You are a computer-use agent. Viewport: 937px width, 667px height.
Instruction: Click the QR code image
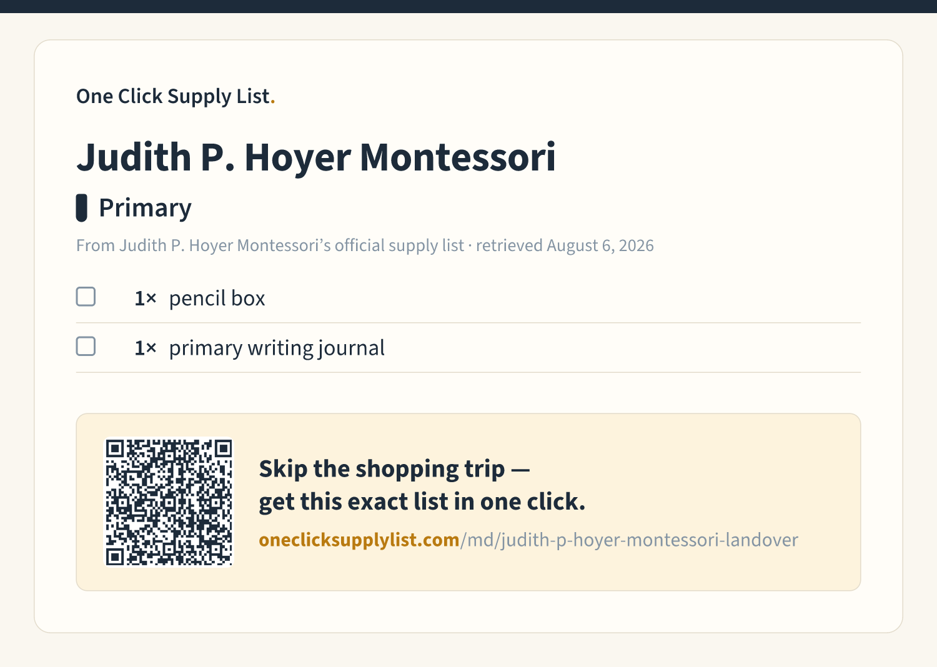tap(169, 502)
